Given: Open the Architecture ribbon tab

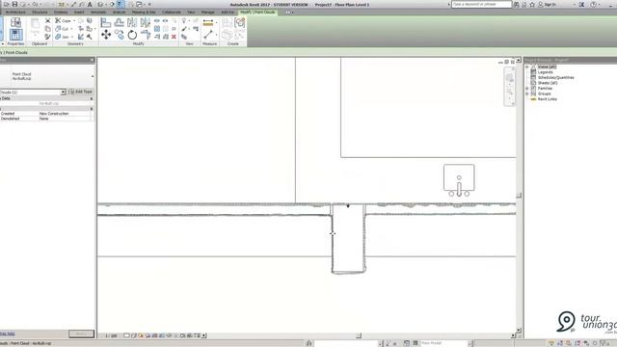Looking at the screenshot, I should point(15,13).
